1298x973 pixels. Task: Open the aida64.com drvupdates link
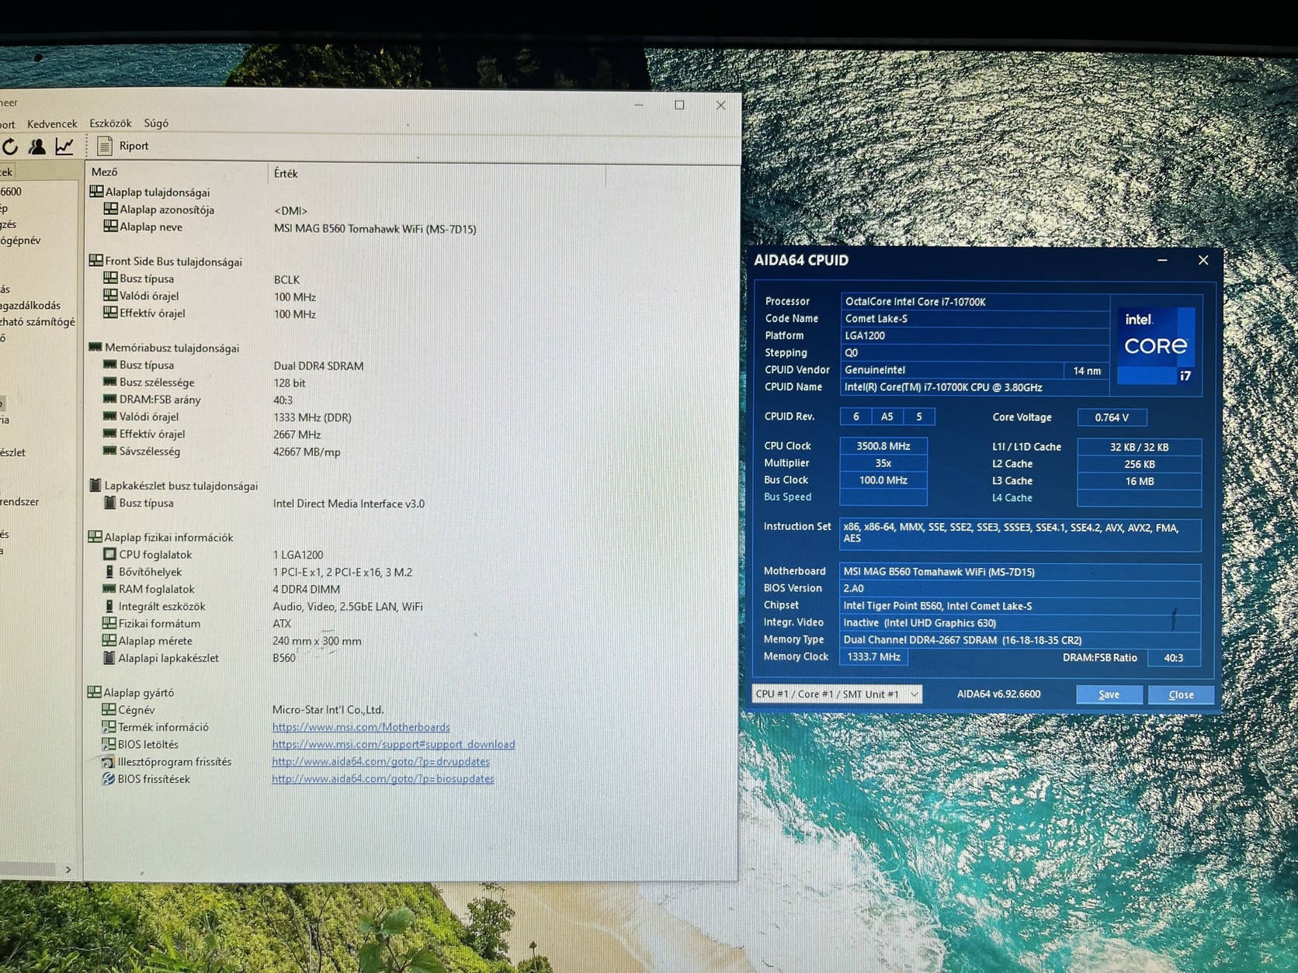point(380,761)
